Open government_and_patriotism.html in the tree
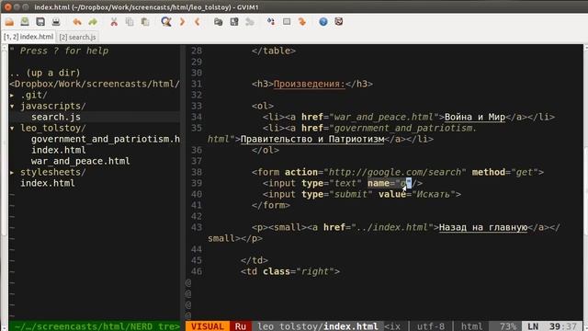The width and height of the screenshot is (588, 331). pos(106,139)
